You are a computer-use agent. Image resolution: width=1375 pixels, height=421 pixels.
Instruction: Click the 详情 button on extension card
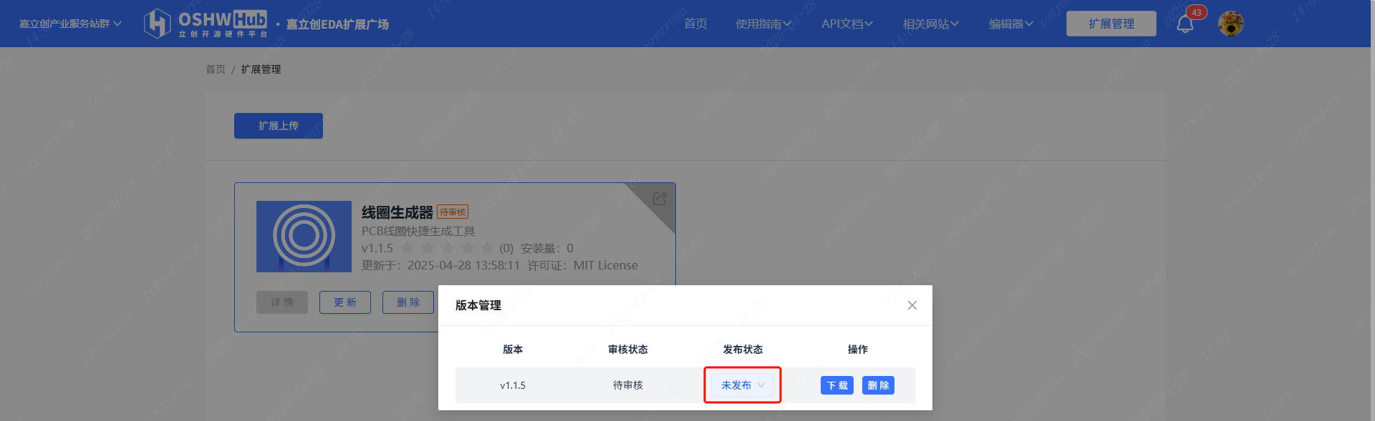pyautogui.click(x=282, y=302)
